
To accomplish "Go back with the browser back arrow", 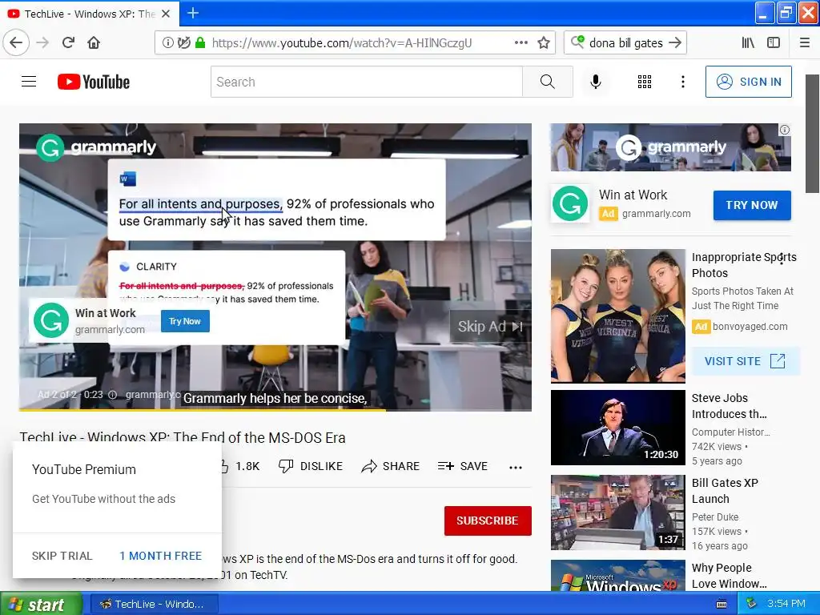I will coord(16,42).
